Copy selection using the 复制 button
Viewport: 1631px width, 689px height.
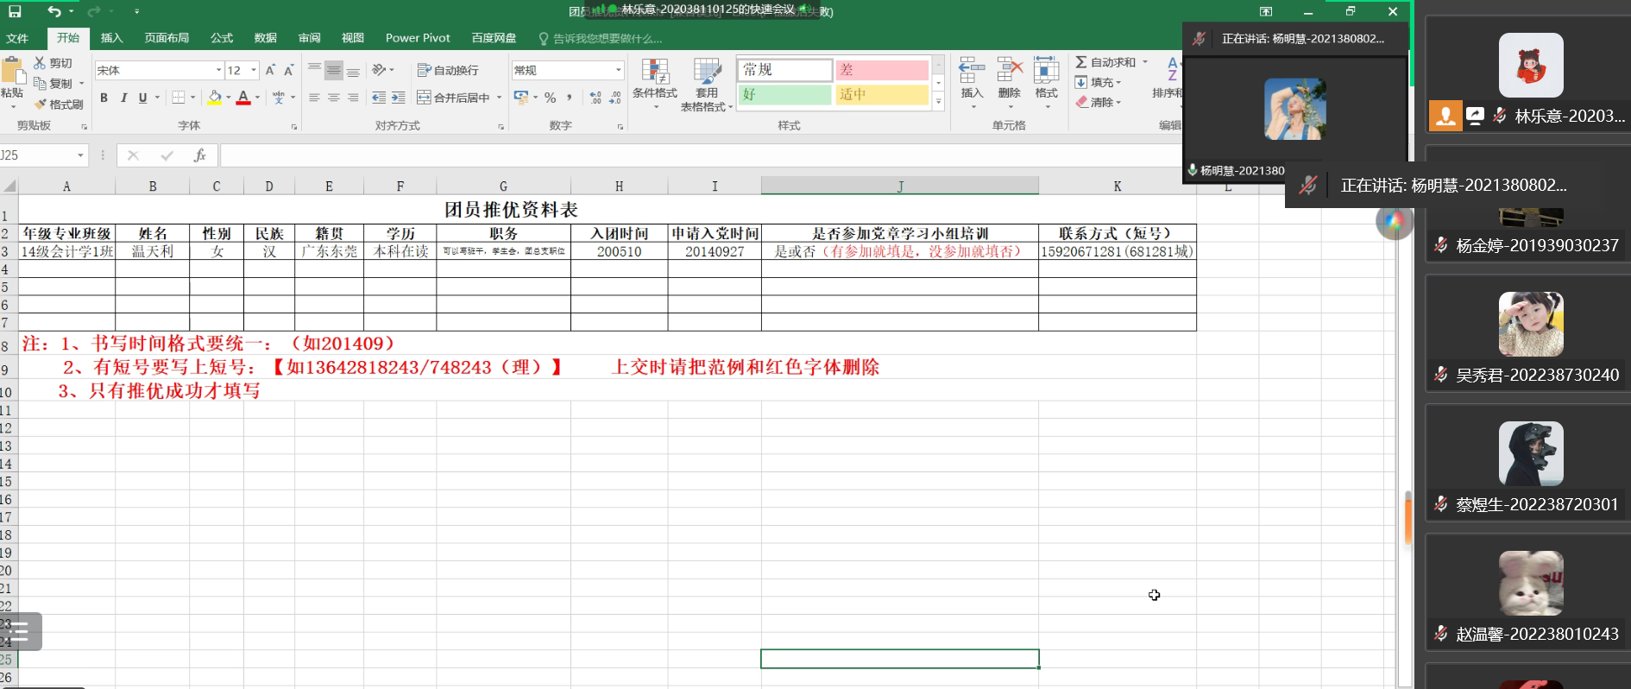[x=54, y=84]
